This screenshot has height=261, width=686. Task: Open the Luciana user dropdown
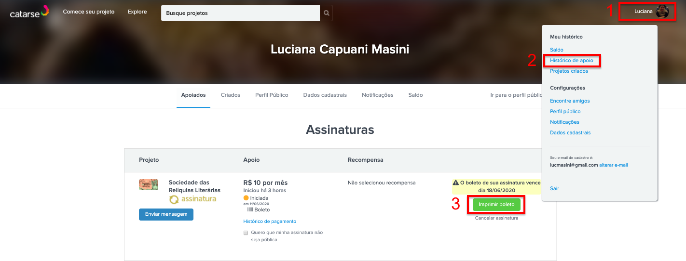pos(644,12)
